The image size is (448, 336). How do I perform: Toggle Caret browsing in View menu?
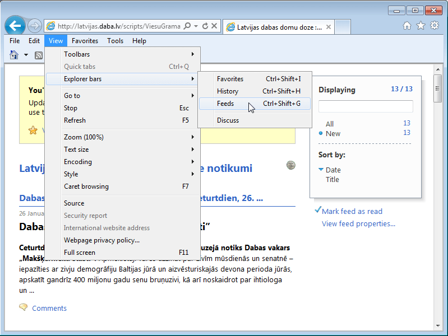pos(123,186)
